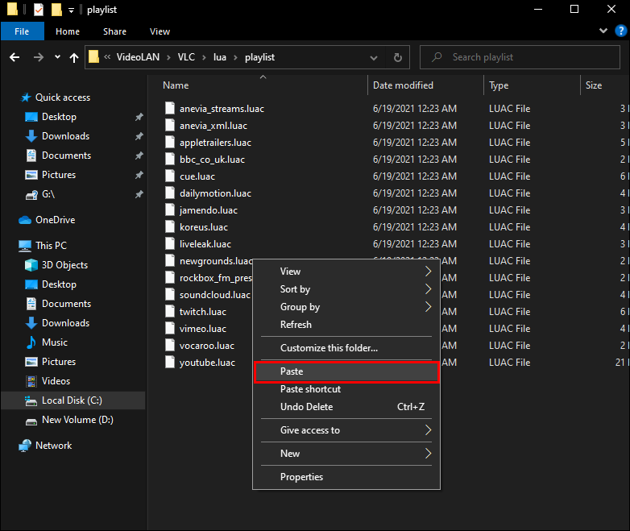Select Properties in the context menu

click(301, 477)
